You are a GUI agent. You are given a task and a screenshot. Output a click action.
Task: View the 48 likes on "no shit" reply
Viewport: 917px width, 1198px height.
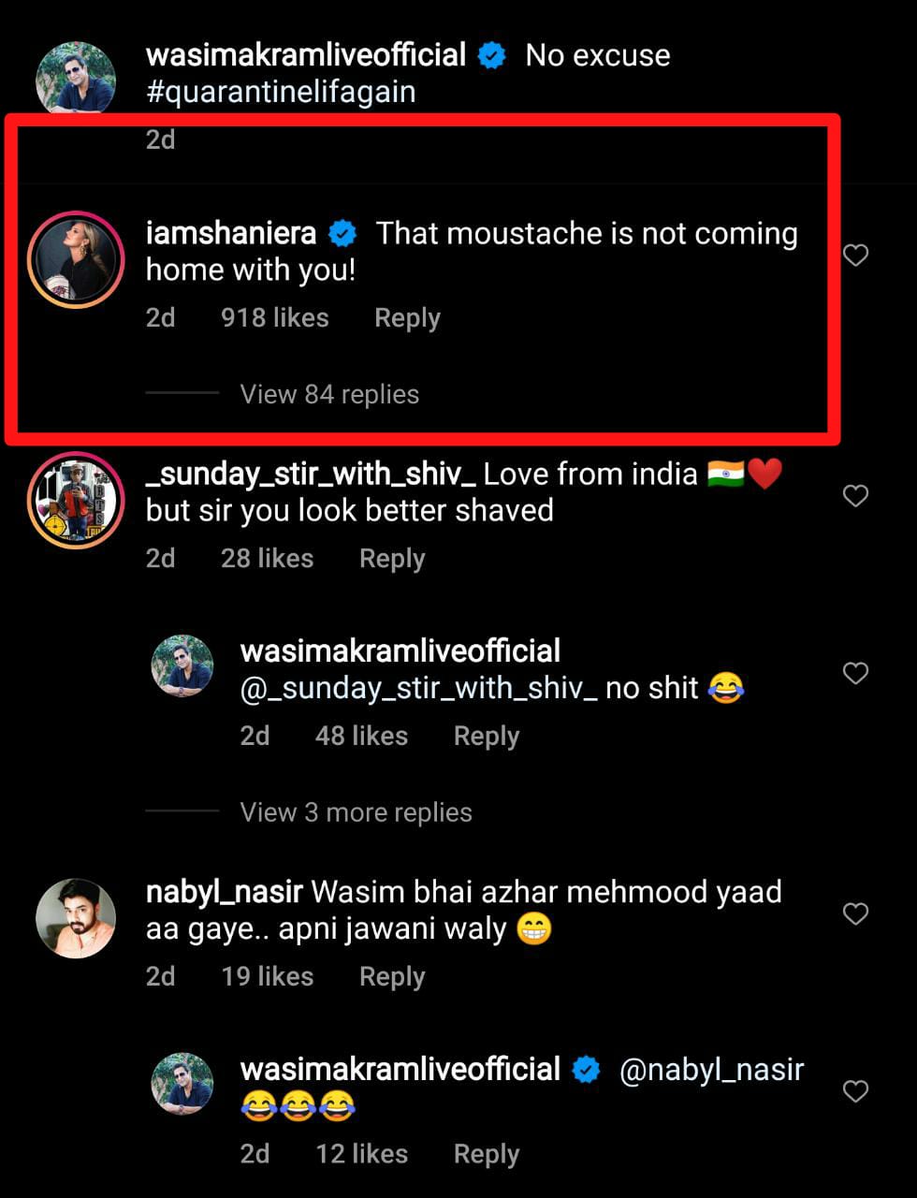point(361,737)
